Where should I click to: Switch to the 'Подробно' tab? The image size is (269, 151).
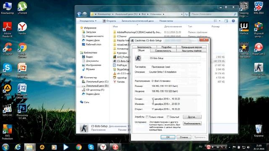166,47
